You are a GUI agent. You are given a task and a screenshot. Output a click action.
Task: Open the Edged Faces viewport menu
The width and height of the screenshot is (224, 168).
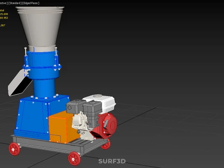(x=31, y=3)
